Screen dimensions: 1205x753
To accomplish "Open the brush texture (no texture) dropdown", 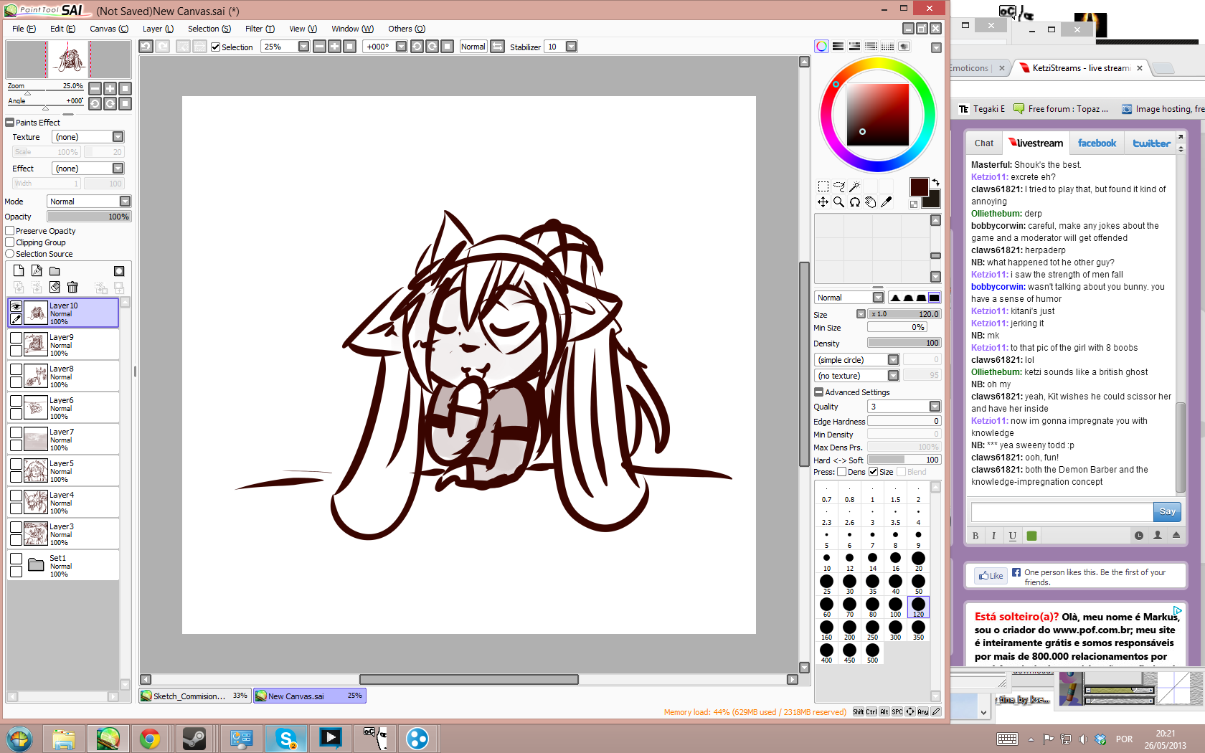I will (x=857, y=376).
